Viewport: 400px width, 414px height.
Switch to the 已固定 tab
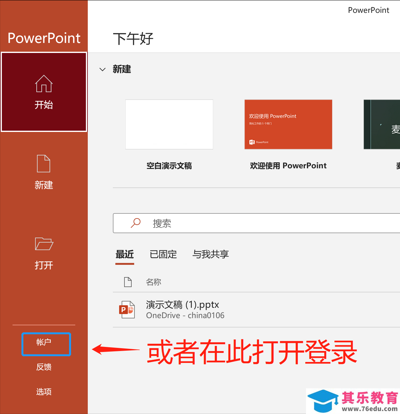[163, 254]
